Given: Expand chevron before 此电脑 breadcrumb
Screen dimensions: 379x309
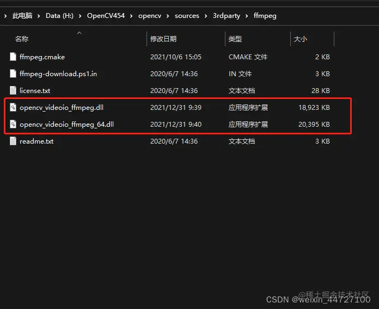Looking at the screenshot, I should [5, 16].
